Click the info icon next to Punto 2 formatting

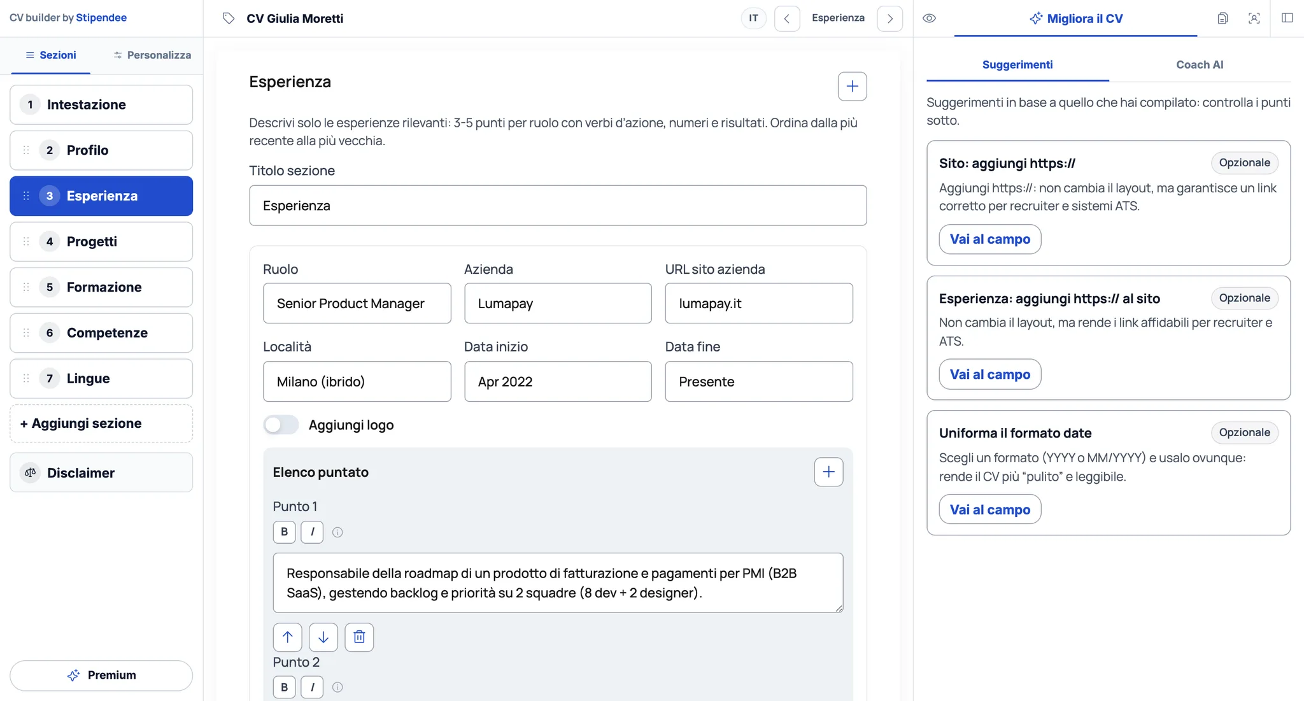click(x=337, y=687)
